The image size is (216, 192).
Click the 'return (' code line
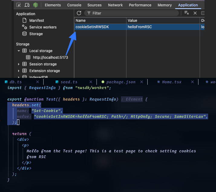(22, 134)
